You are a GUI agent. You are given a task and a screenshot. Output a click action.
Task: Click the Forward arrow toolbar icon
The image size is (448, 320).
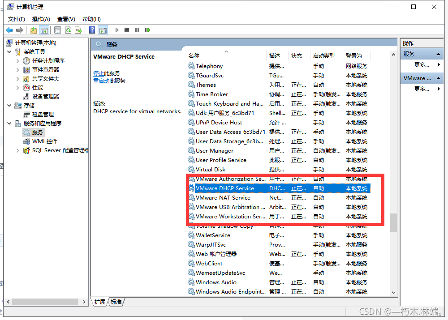tap(20, 30)
